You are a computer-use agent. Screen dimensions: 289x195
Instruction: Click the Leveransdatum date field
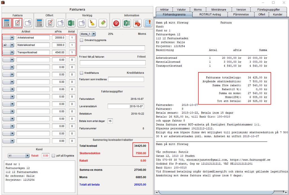(x=126, y=106)
